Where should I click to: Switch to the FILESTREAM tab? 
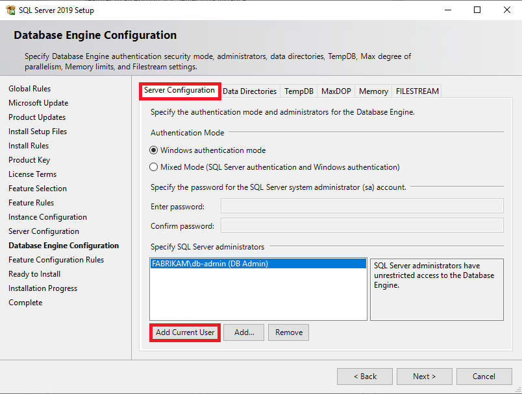(x=417, y=91)
